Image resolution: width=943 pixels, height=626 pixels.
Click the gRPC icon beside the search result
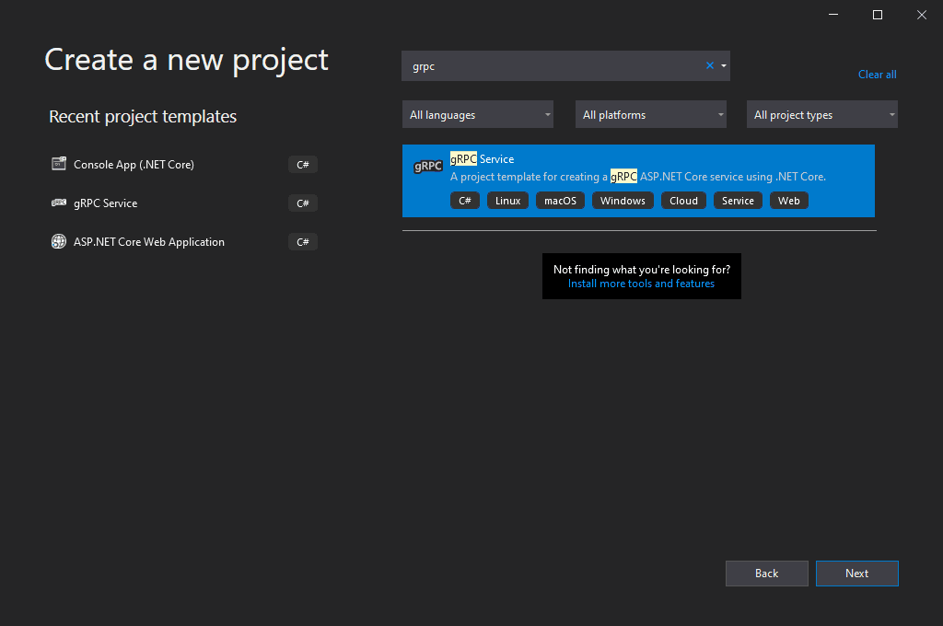427,166
